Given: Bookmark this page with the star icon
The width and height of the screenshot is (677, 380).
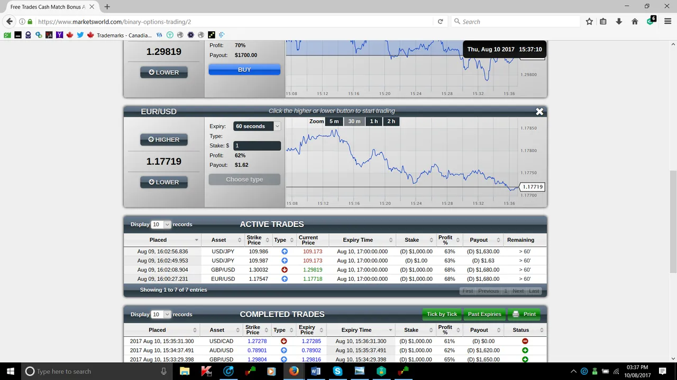Looking at the screenshot, I should click(x=589, y=22).
